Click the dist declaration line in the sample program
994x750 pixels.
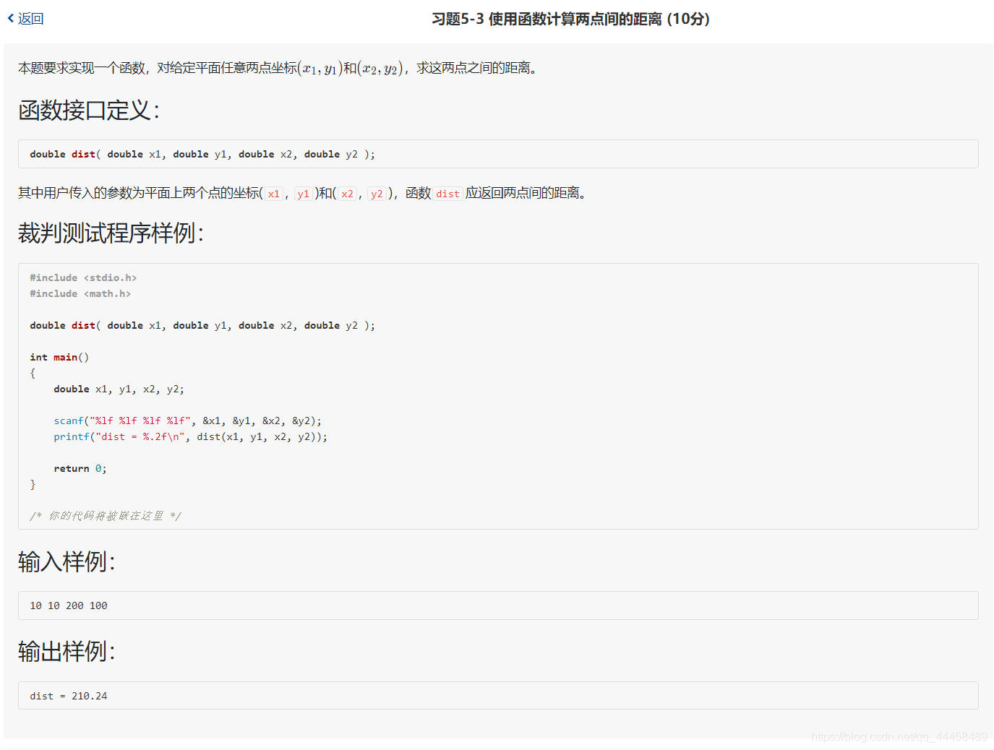[x=202, y=325]
